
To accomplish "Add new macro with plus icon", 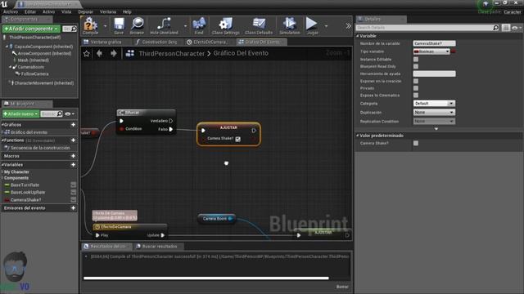I will coord(73,156).
